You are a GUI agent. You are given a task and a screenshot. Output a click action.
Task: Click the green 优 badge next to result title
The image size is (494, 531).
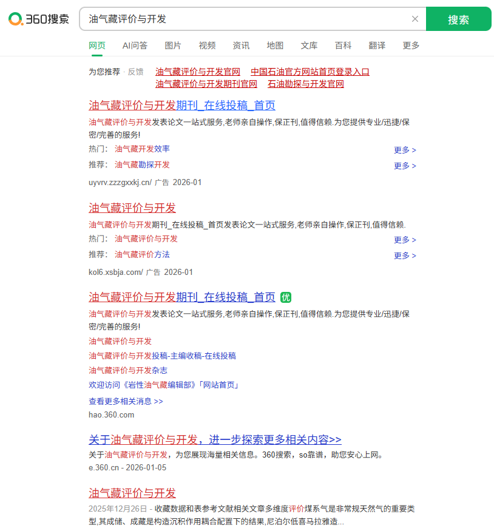285,297
